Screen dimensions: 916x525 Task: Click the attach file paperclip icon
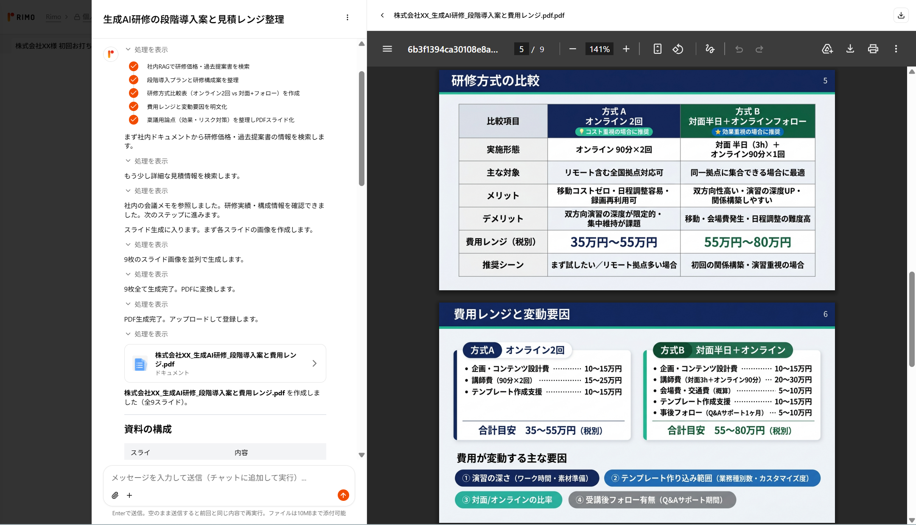[115, 495]
